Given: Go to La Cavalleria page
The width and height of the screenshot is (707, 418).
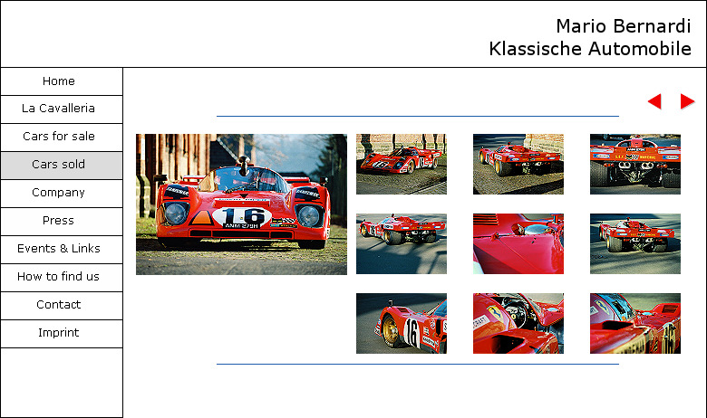Looking at the screenshot, I should click(x=62, y=109).
